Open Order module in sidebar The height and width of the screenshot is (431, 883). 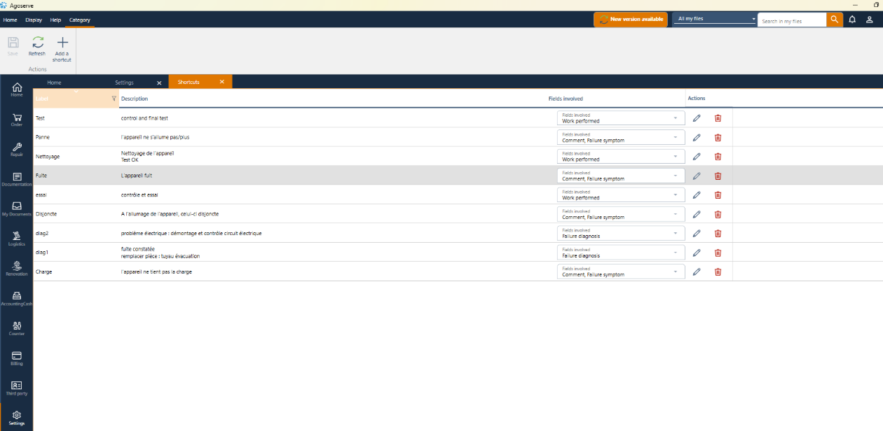(17, 120)
